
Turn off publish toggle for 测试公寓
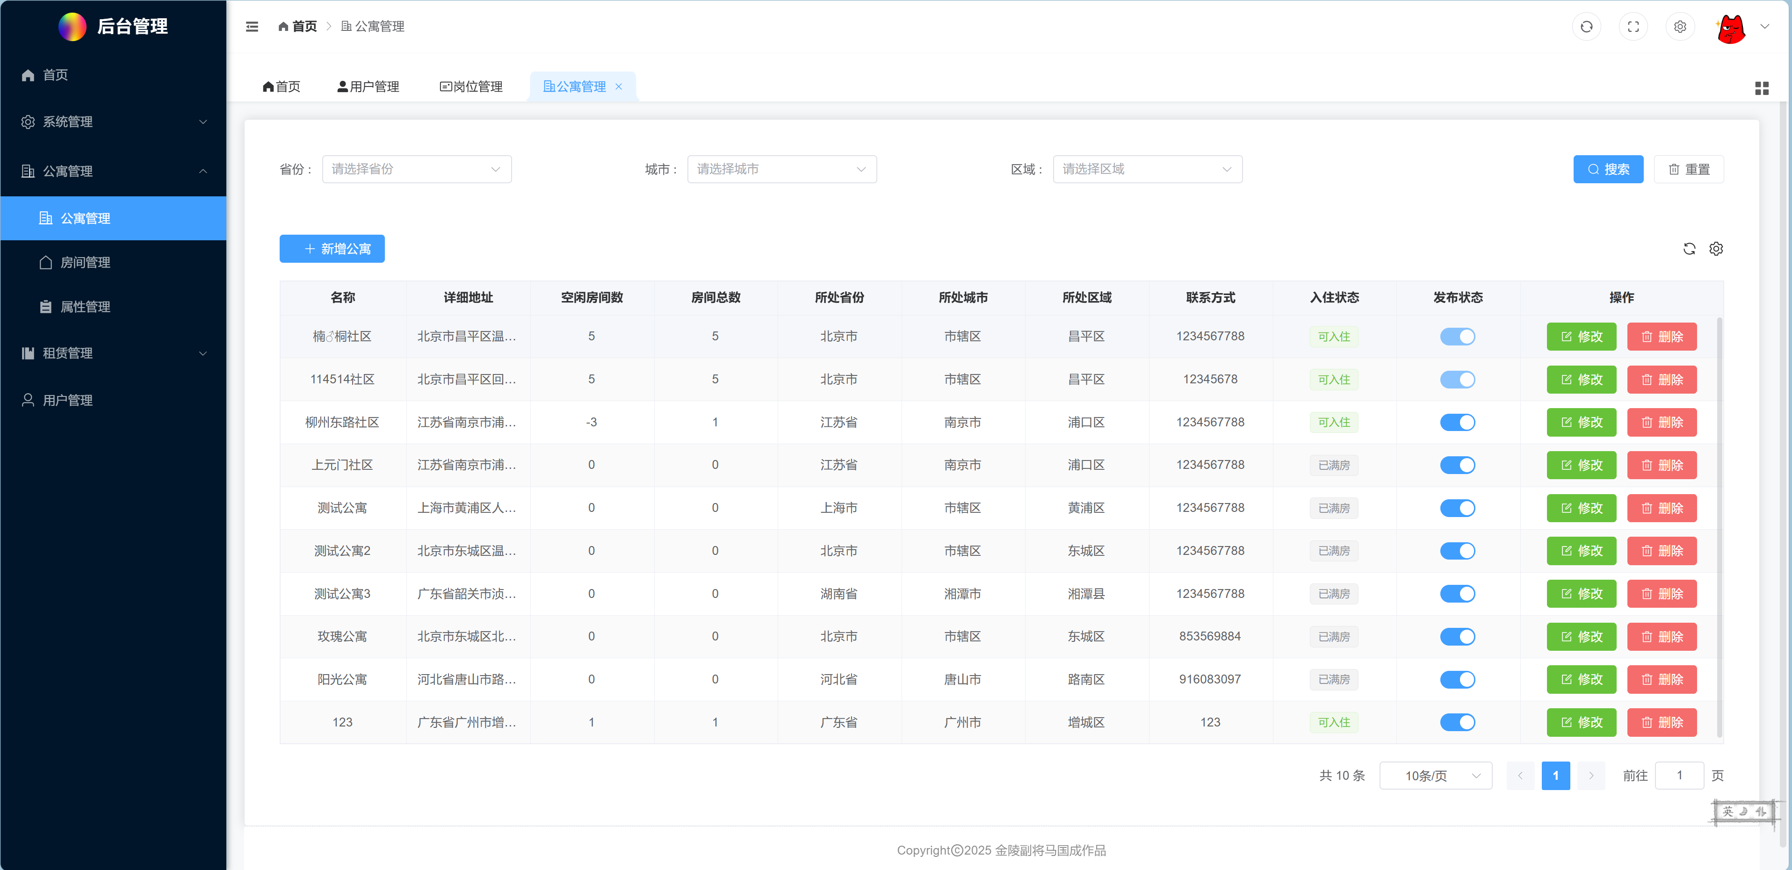tap(1458, 508)
